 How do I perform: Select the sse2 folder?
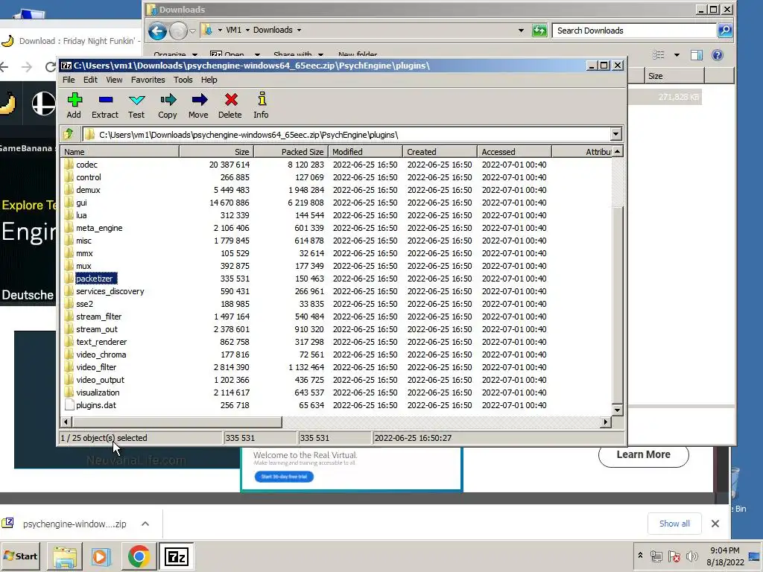(x=84, y=304)
